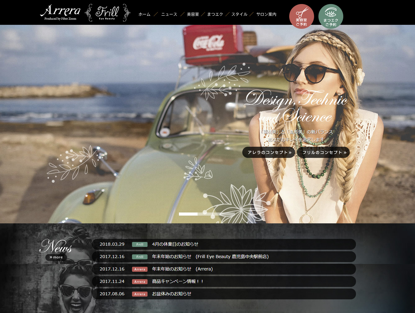The height and width of the screenshot is (313, 415).
Task: Open the 4月の休業日のお知らせ news item
Action: click(x=175, y=244)
